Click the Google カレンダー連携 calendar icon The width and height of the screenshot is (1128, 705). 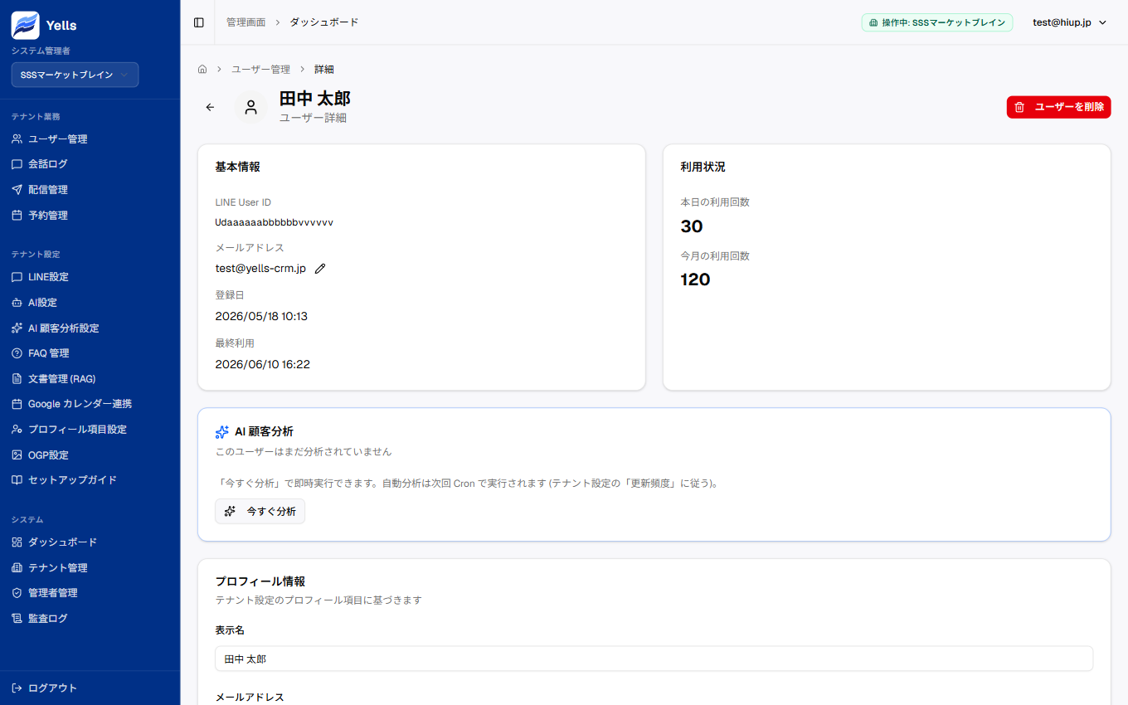[17, 404]
